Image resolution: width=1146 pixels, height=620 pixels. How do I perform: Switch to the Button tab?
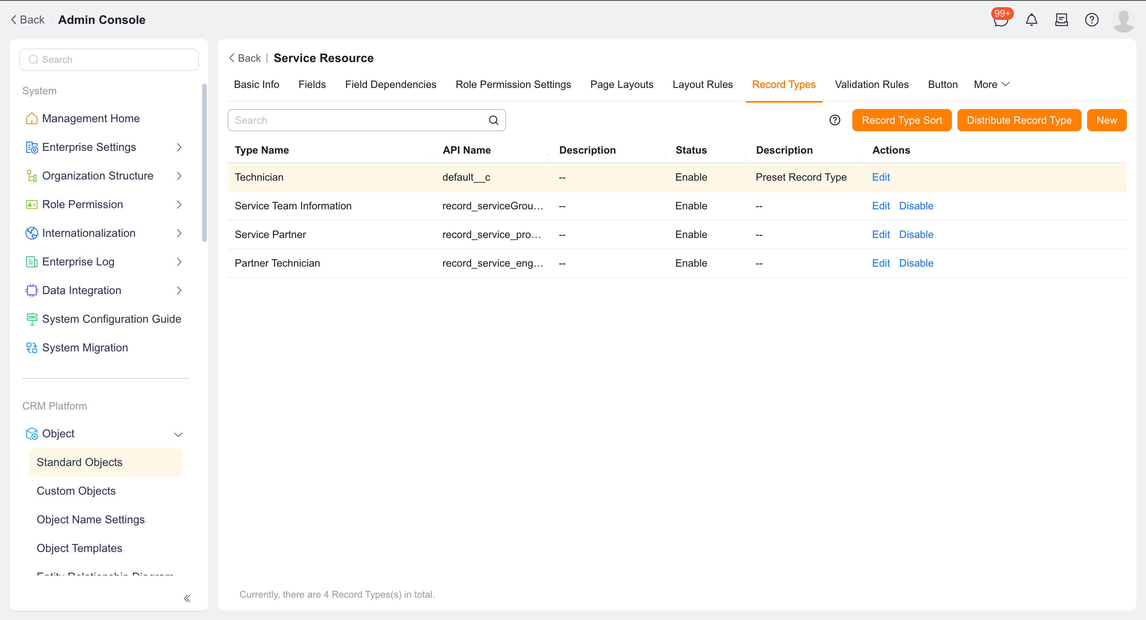[x=943, y=84]
